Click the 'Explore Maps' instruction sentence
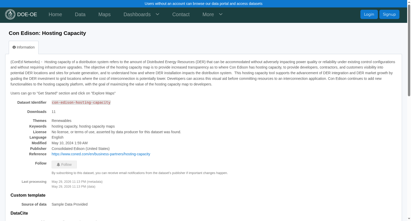The width and height of the screenshot is (411, 221). pyautogui.click(x=63, y=93)
